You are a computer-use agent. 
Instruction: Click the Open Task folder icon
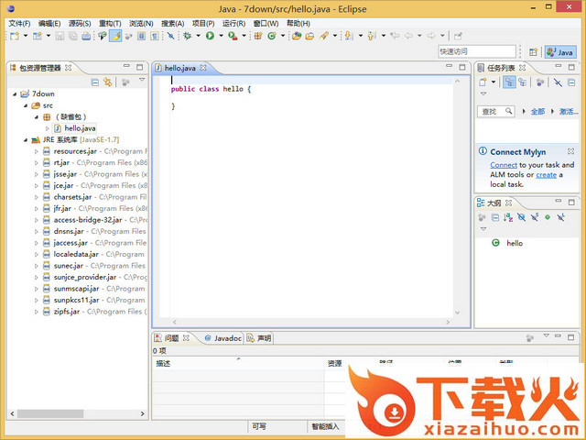click(309, 36)
